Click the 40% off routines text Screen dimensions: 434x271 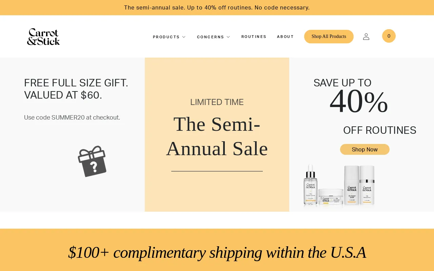point(359,102)
